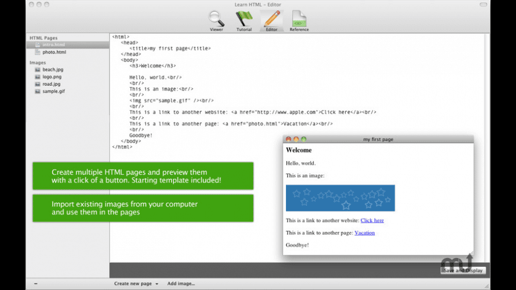This screenshot has width=516, height=290.
Task: Open the Tutorial flag icon
Action: click(x=244, y=21)
